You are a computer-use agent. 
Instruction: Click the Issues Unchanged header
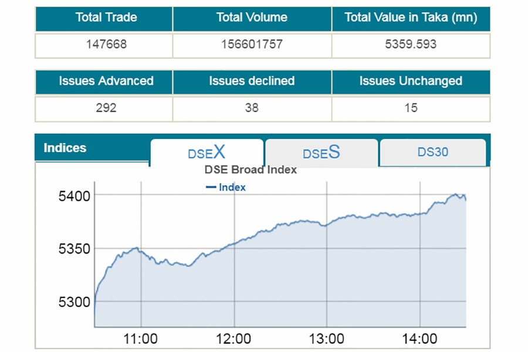(411, 81)
